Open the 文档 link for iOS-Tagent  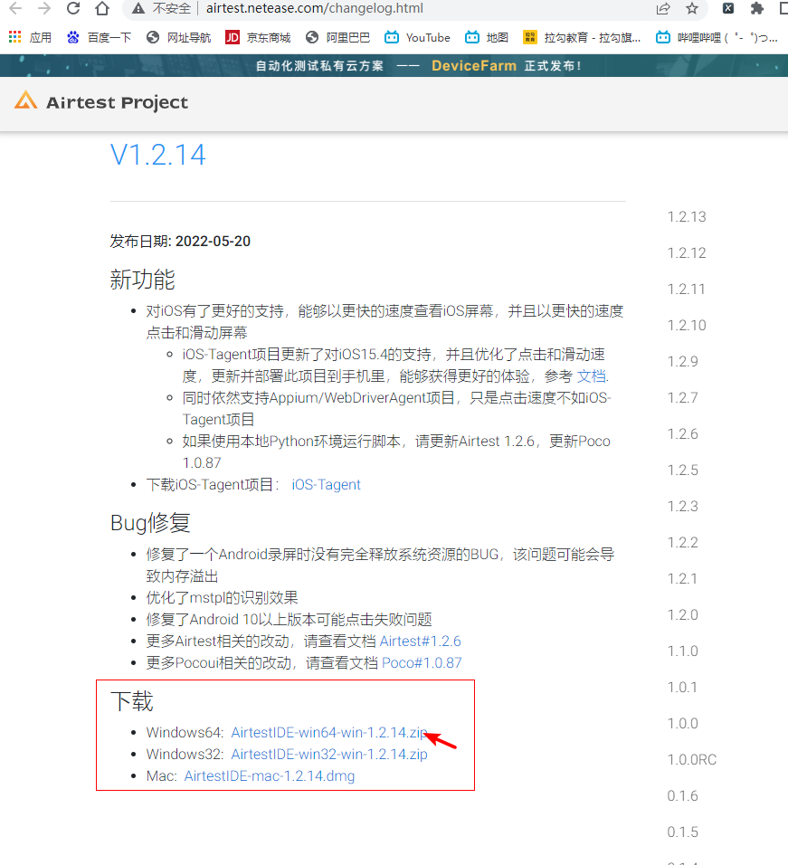[x=591, y=376]
